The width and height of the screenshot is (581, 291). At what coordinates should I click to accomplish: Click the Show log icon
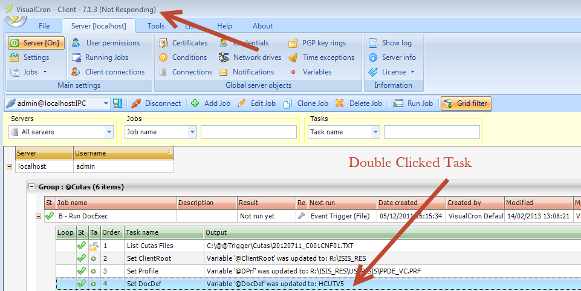pos(373,43)
